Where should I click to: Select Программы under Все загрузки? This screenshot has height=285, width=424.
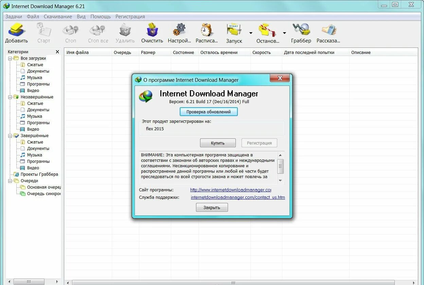(x=38, y=84)
